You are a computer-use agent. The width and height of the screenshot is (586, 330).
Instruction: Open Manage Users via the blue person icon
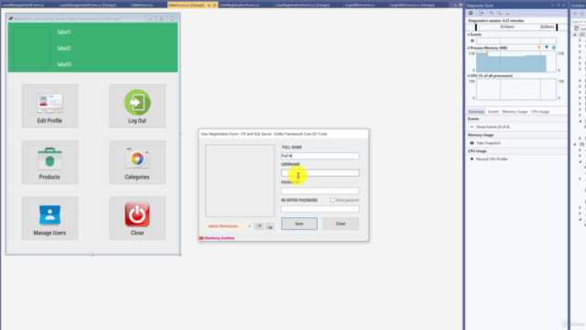49,214
